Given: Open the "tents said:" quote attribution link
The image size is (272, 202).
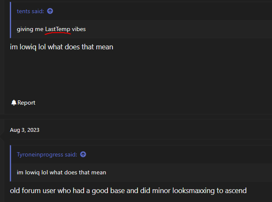Looking at the screenshot, I should (x=30, y=11).
